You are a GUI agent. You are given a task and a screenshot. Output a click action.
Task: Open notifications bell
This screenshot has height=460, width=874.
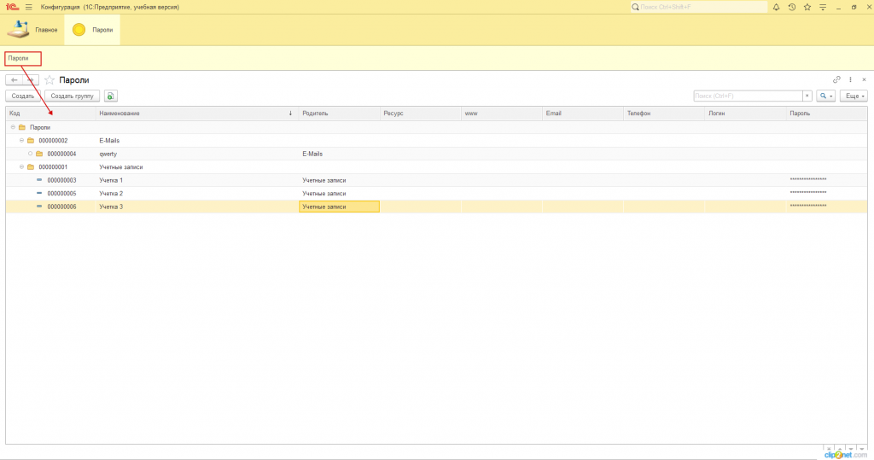point(776,7)
